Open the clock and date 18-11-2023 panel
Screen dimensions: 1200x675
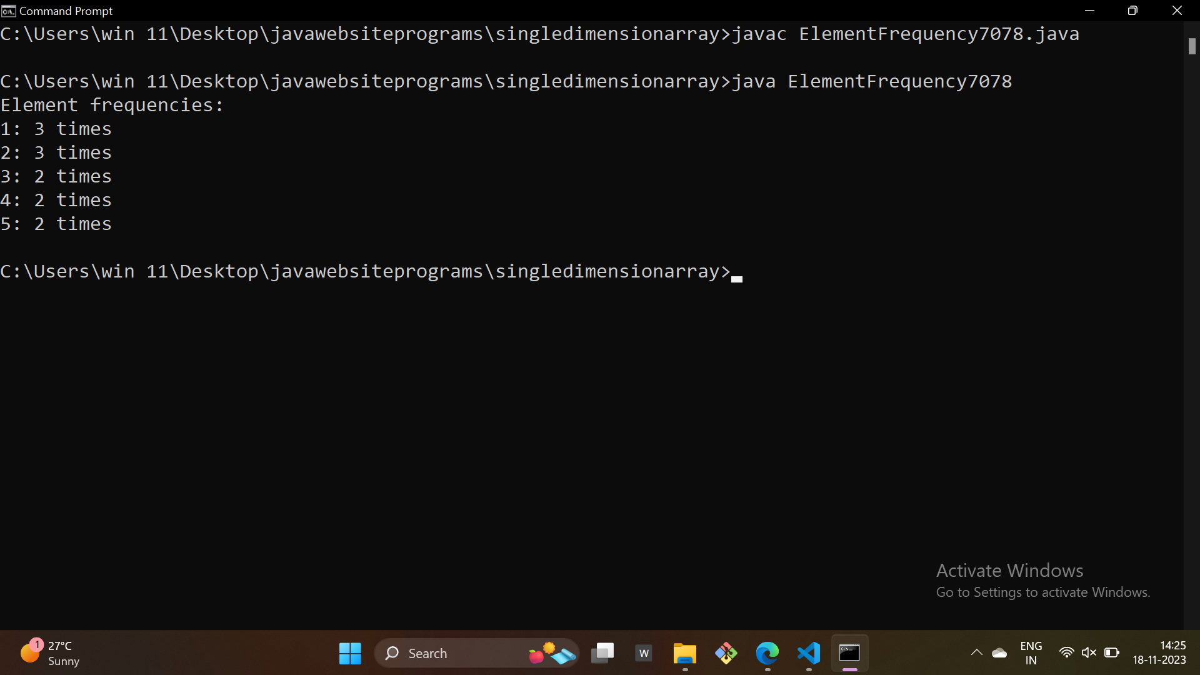pyautogui.click(x=1159, y=653)
